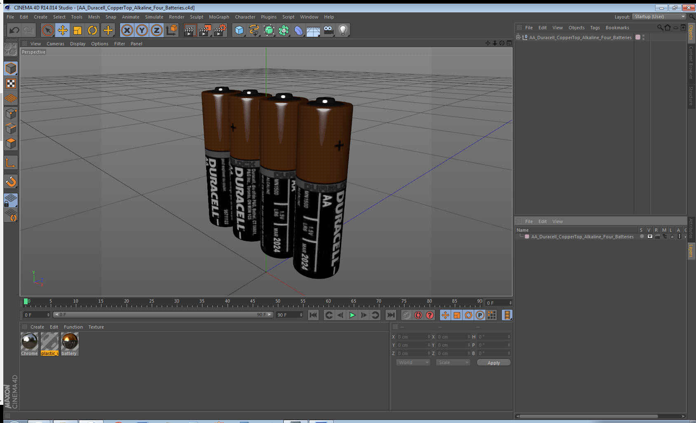
Task: Open the Mesh menu
Action: (94, 17)
